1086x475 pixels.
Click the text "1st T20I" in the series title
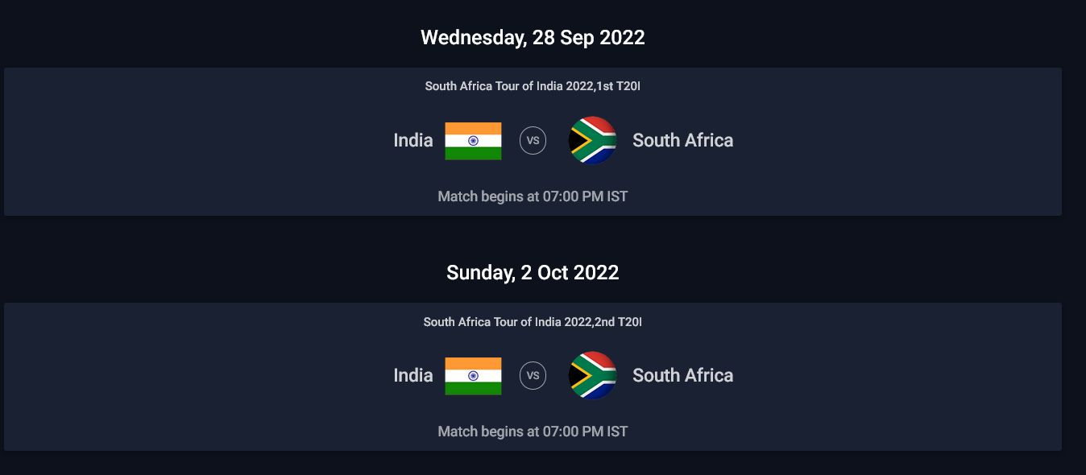[x=618, y=86]
